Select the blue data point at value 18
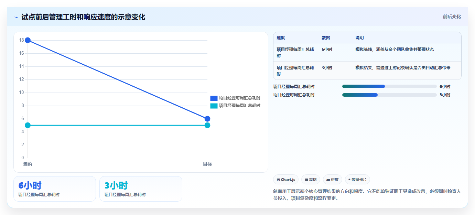 28,40
